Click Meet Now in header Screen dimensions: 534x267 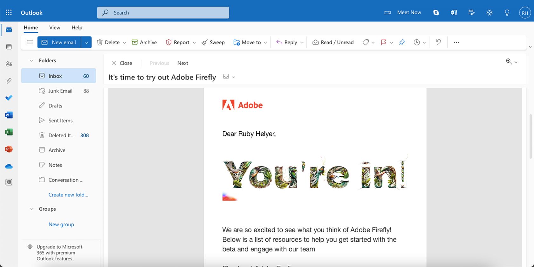pyautogui.click(x=403, y=12)
